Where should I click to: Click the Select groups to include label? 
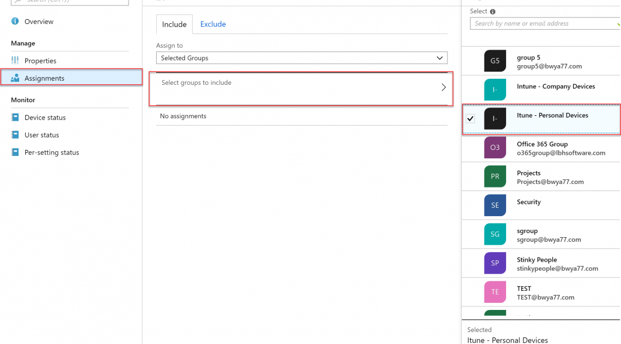pos(196,82)
